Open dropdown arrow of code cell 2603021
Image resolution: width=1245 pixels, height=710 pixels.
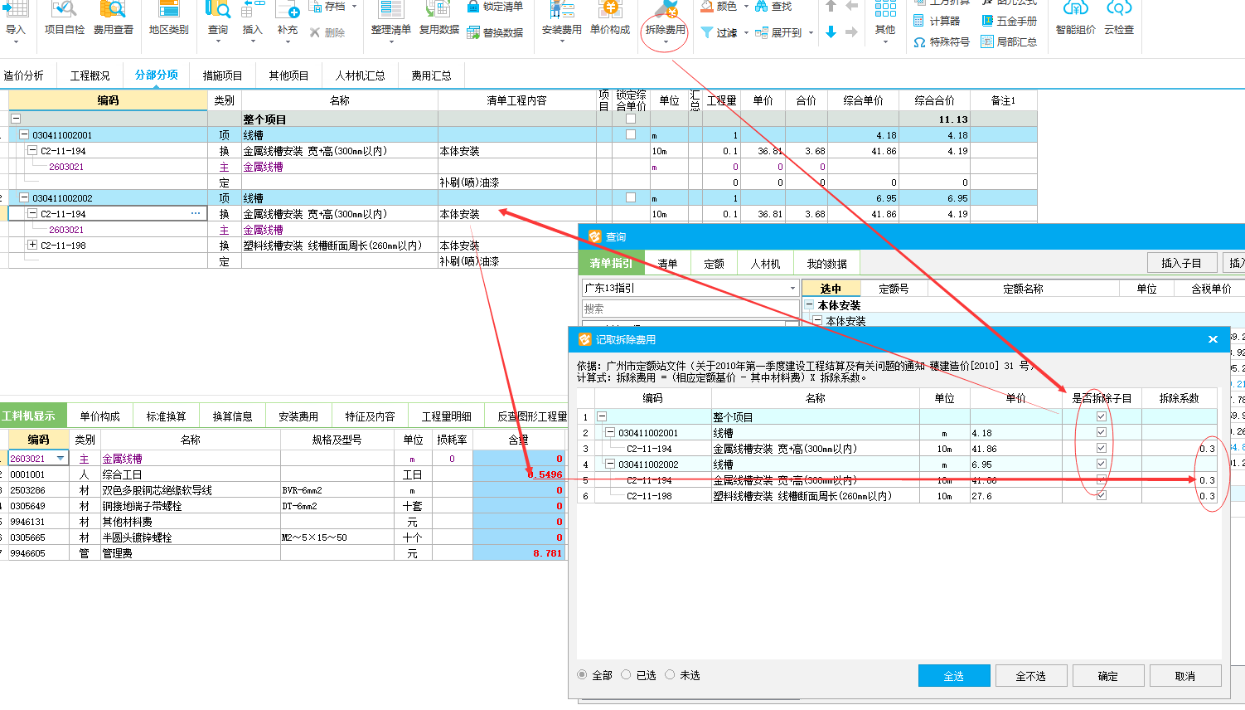61,458
